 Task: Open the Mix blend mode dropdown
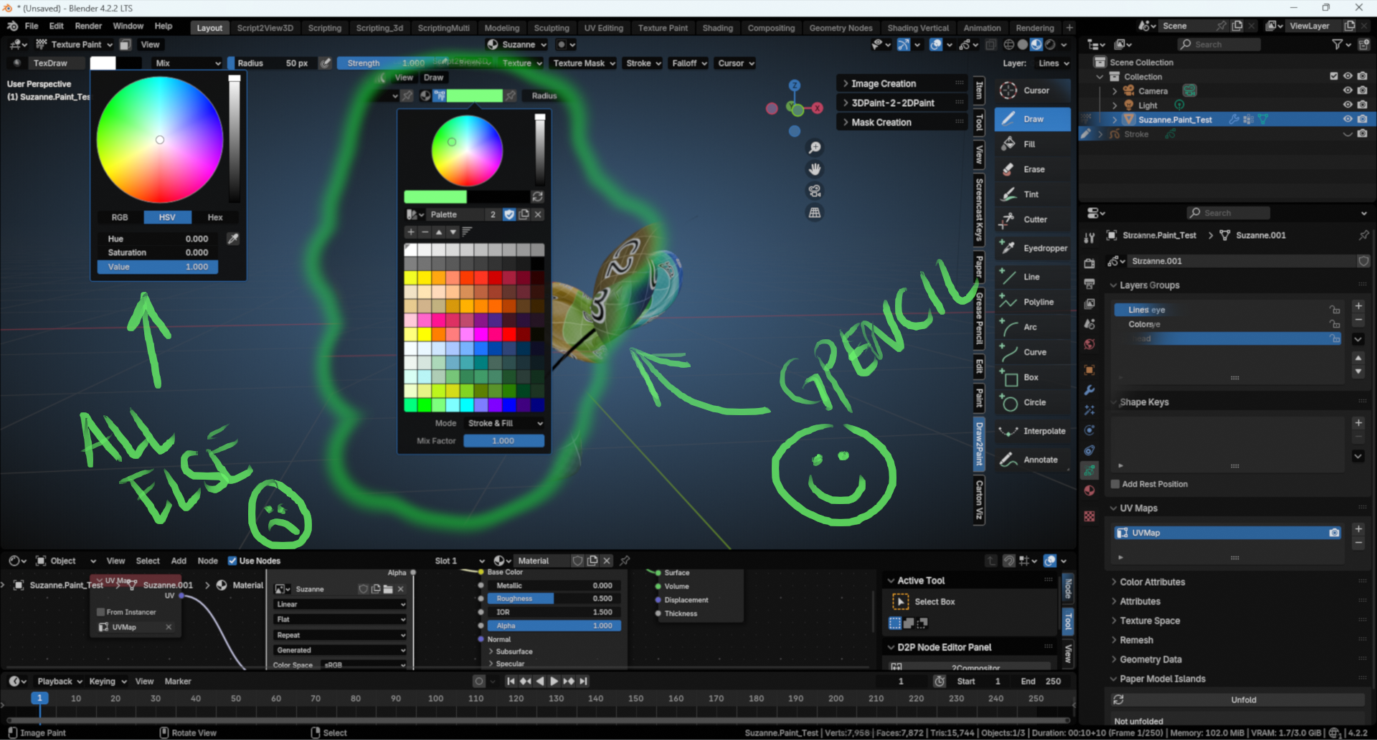point(187,63)
